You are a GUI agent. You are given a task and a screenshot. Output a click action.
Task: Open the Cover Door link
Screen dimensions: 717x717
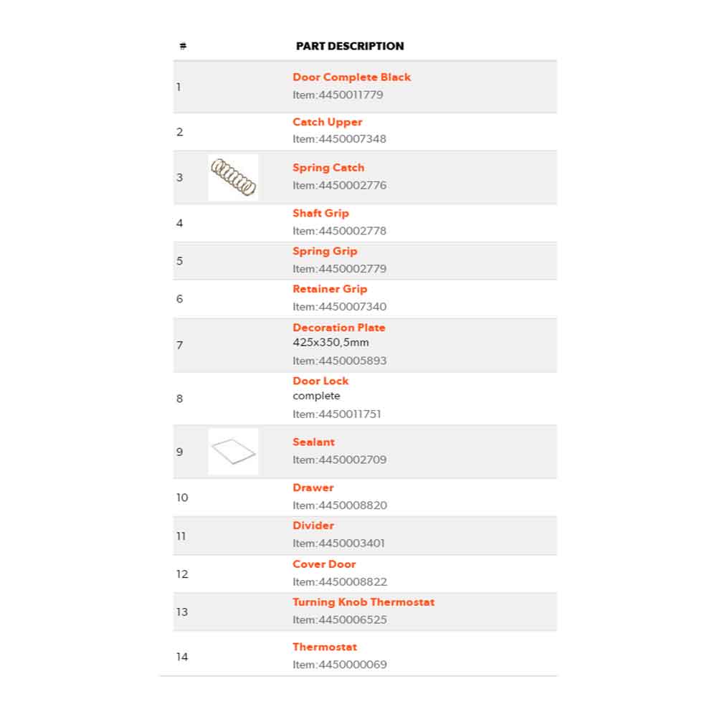click(x=323, y=564)
